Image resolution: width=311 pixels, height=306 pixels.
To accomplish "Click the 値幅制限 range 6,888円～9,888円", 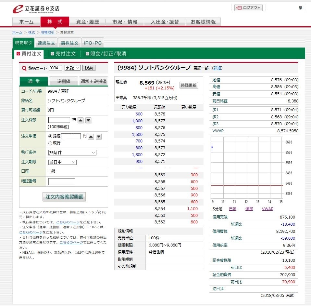I will click(x=165, y=245).
